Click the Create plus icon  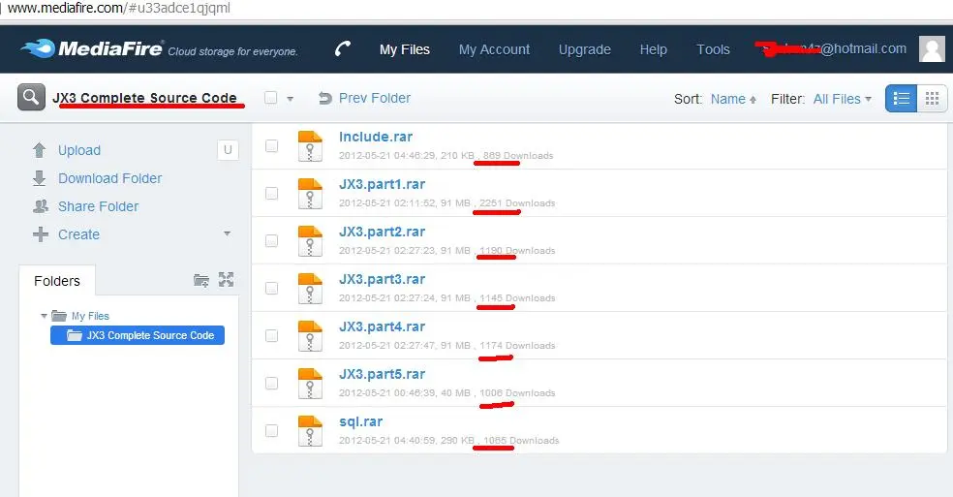(40, 234)
